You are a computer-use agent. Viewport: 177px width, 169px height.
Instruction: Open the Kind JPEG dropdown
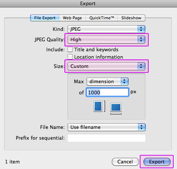pos(106,29)
